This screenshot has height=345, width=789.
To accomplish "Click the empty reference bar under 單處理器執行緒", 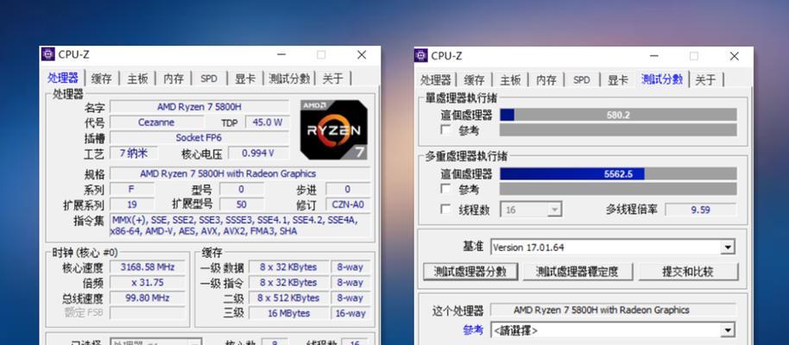I will [618, 130].
